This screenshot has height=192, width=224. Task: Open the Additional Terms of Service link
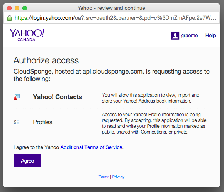[x=91, y=147]
